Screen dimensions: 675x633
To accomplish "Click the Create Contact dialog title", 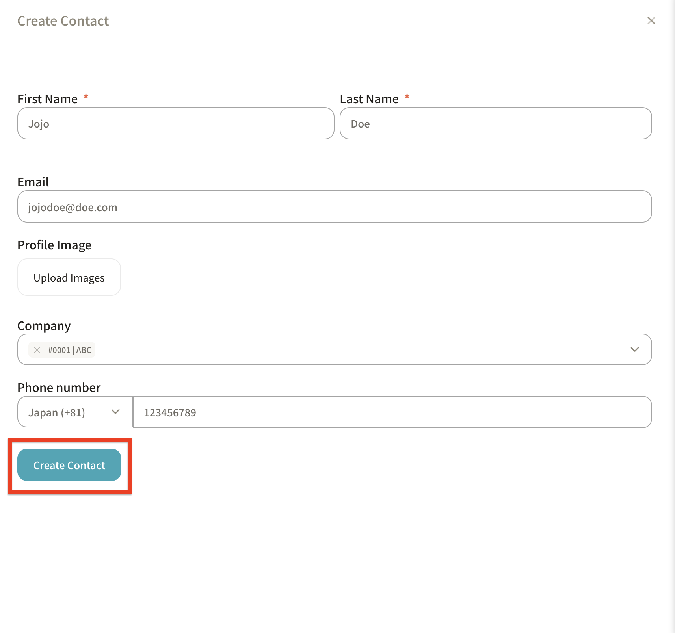I will 63,21.
